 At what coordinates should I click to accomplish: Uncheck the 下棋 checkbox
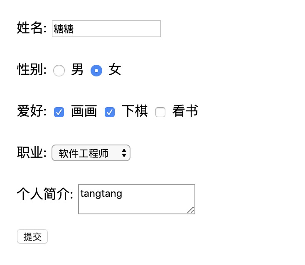(110, 112)
